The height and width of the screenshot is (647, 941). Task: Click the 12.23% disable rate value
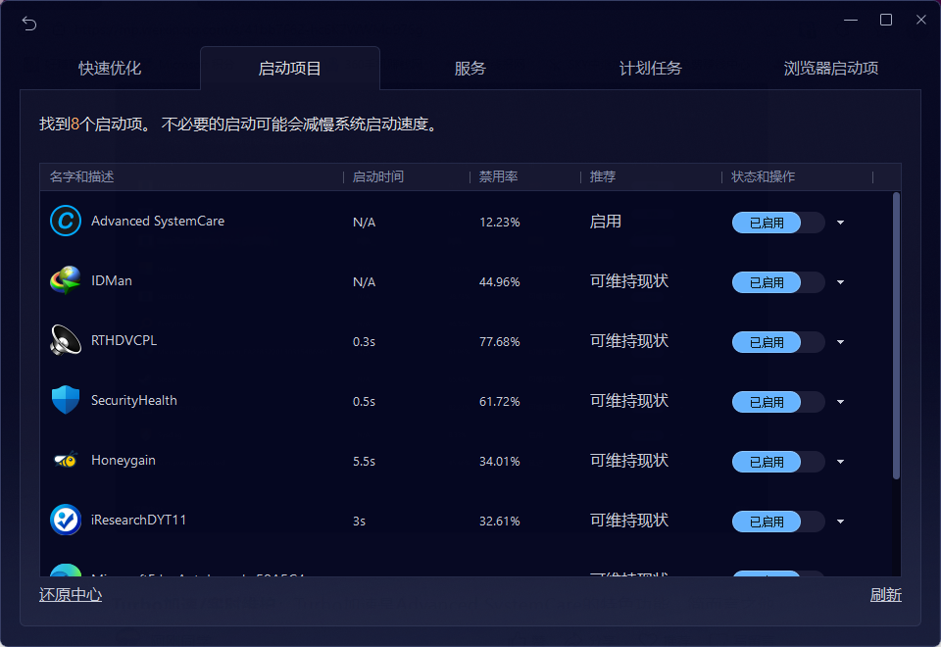(499, 223)
